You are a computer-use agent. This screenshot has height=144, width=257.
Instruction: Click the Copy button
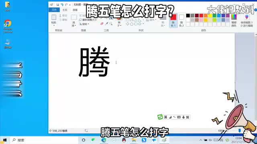click(63, 20)
